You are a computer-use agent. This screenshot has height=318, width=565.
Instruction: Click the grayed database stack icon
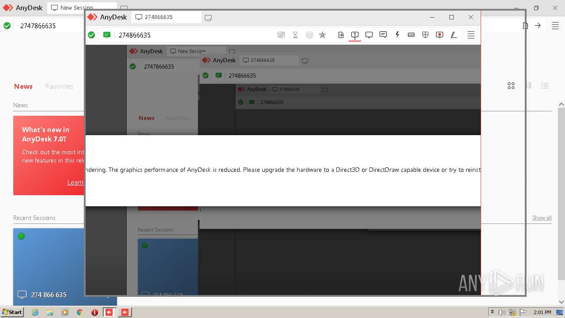click(309, 35)
